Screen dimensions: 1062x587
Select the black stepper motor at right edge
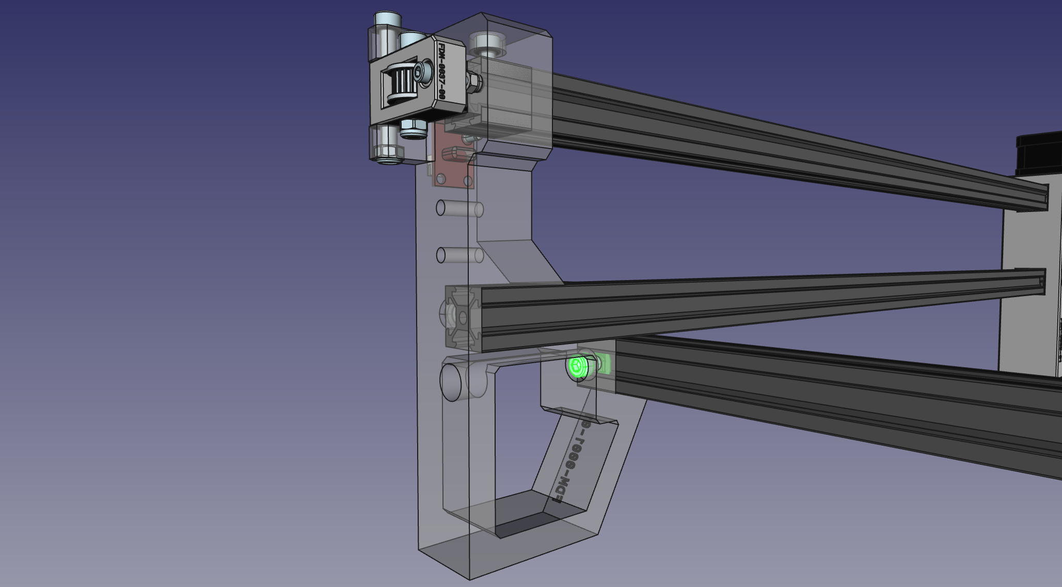1040,155
